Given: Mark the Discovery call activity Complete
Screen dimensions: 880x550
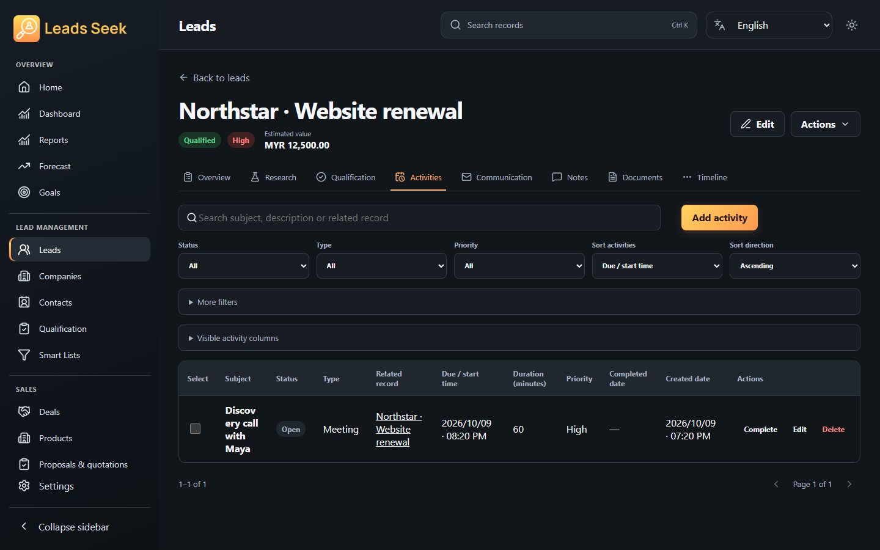Looking at the screenshot, I should click(x=761, y=430).
